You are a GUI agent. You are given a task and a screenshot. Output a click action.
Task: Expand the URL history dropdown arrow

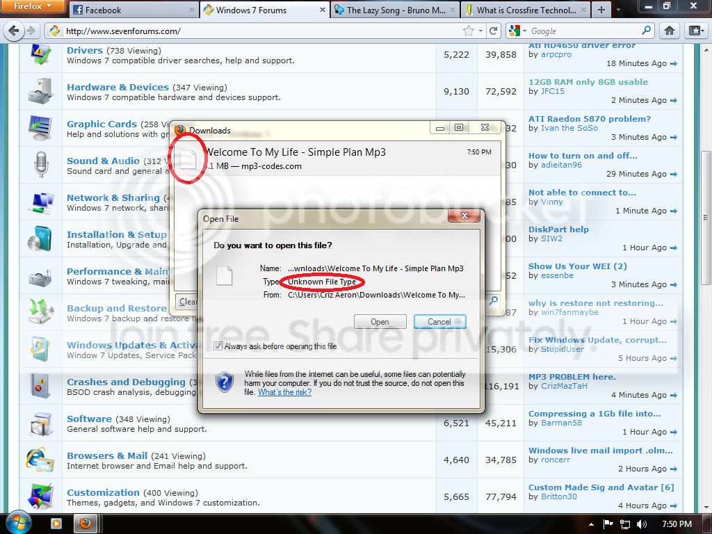click(x=481, y=31)
